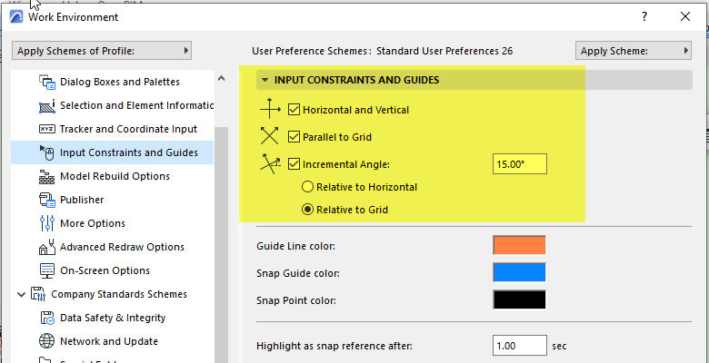Disable the Incremental Angle checkbox

(x=295, y=164)
